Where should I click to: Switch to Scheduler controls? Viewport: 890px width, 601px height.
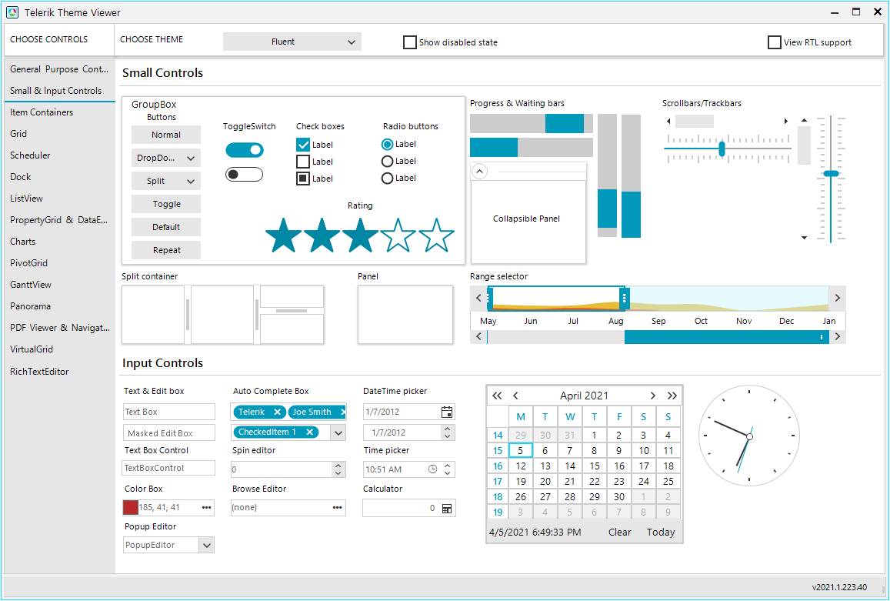59,155
